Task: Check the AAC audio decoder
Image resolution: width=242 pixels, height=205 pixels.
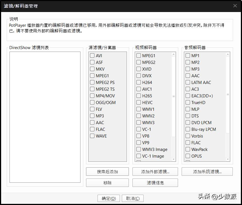Action: pyautogui.click(x=188, y=76)
